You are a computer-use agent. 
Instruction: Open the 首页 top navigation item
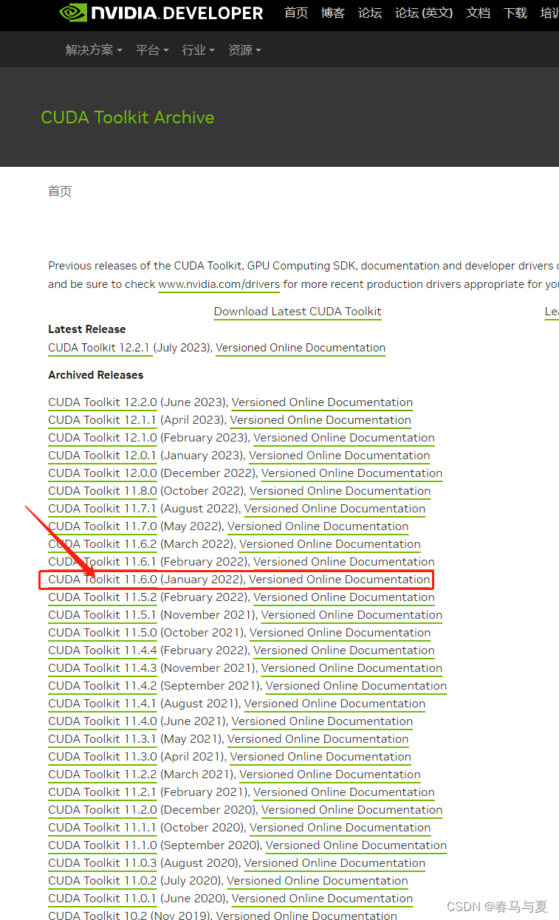pyautogui.click(x=296, y=13)
